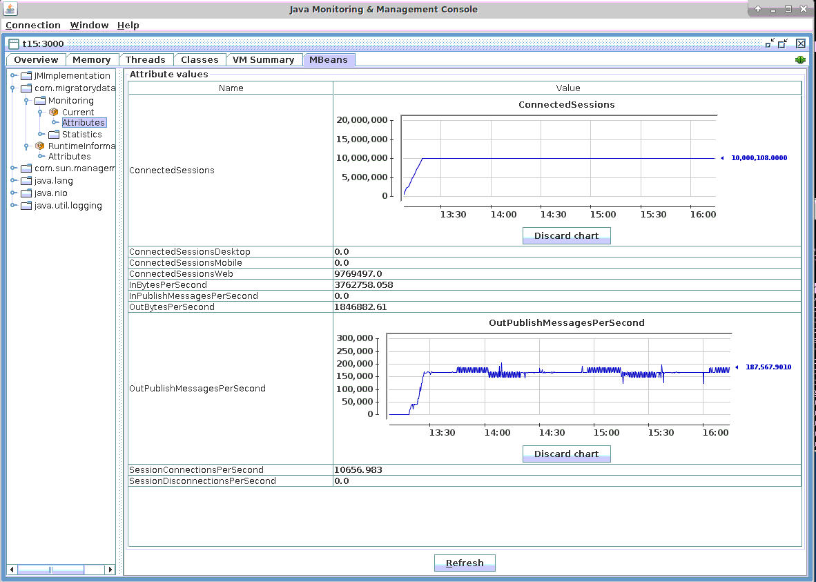Select the Current MBean bean icon

(x=52, y=112)
